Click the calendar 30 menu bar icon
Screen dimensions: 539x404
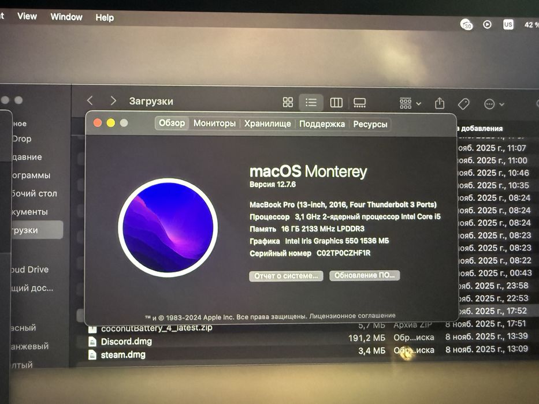(x=466, y=24)
